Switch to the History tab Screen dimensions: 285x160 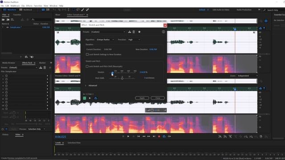5,135
